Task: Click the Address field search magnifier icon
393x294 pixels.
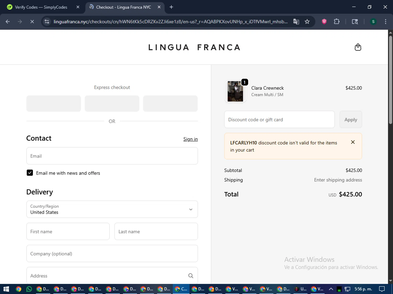Action: [191, 276]
